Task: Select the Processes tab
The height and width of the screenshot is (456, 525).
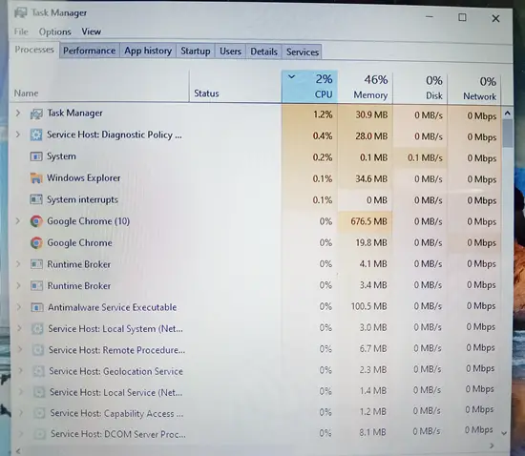Action: pos(34,50)
